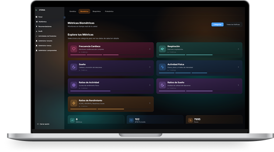Viewport: 274px width, 152px height.
Task: Open the Proteómica tab
Action: point(109,11)
